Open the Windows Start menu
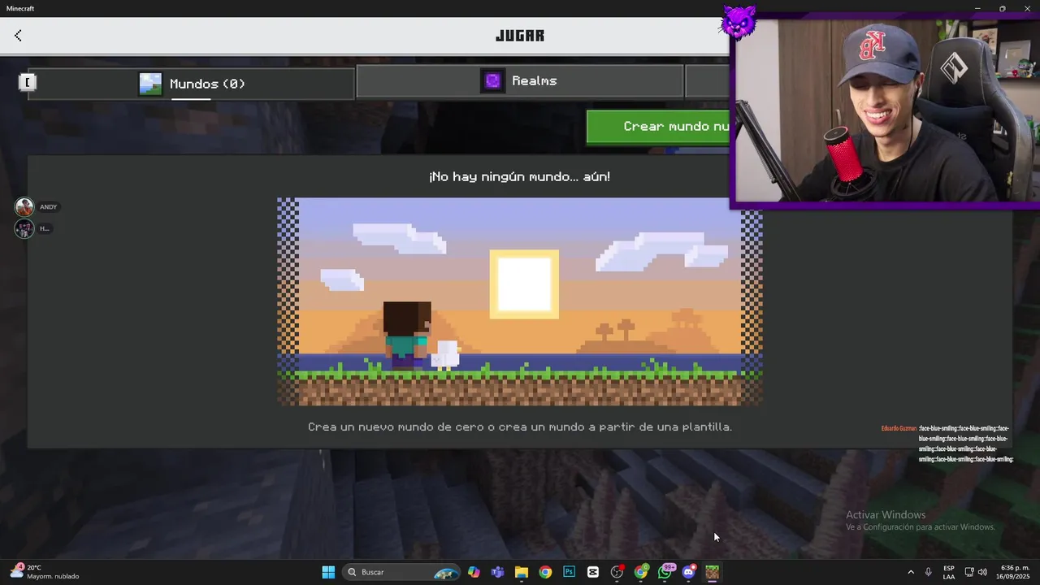 pyautogui.click(x=328, y=572)
